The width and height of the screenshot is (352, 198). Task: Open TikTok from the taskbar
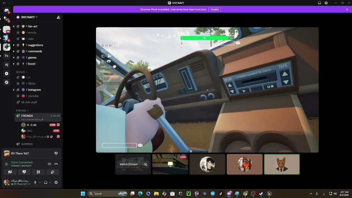coord(221,194)
